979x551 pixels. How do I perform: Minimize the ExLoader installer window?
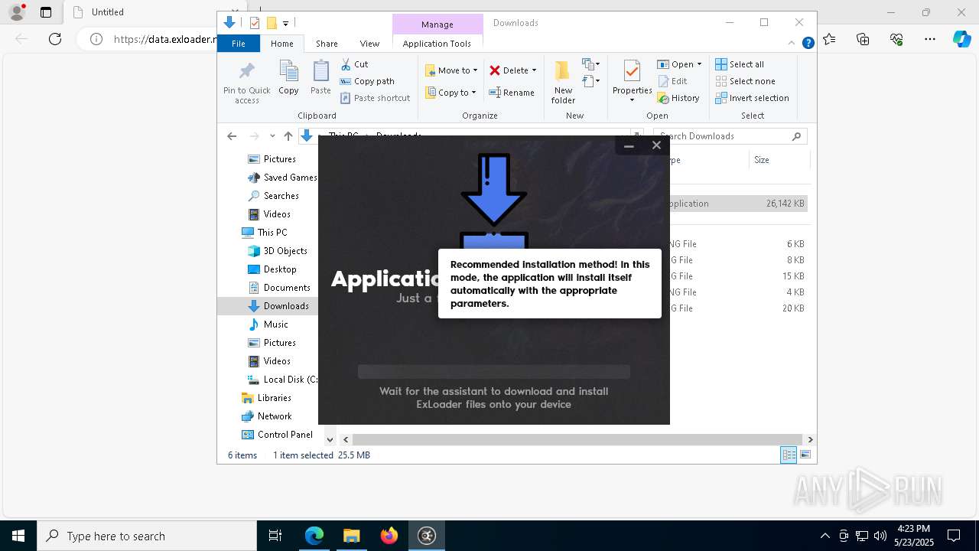click(629, 145)
